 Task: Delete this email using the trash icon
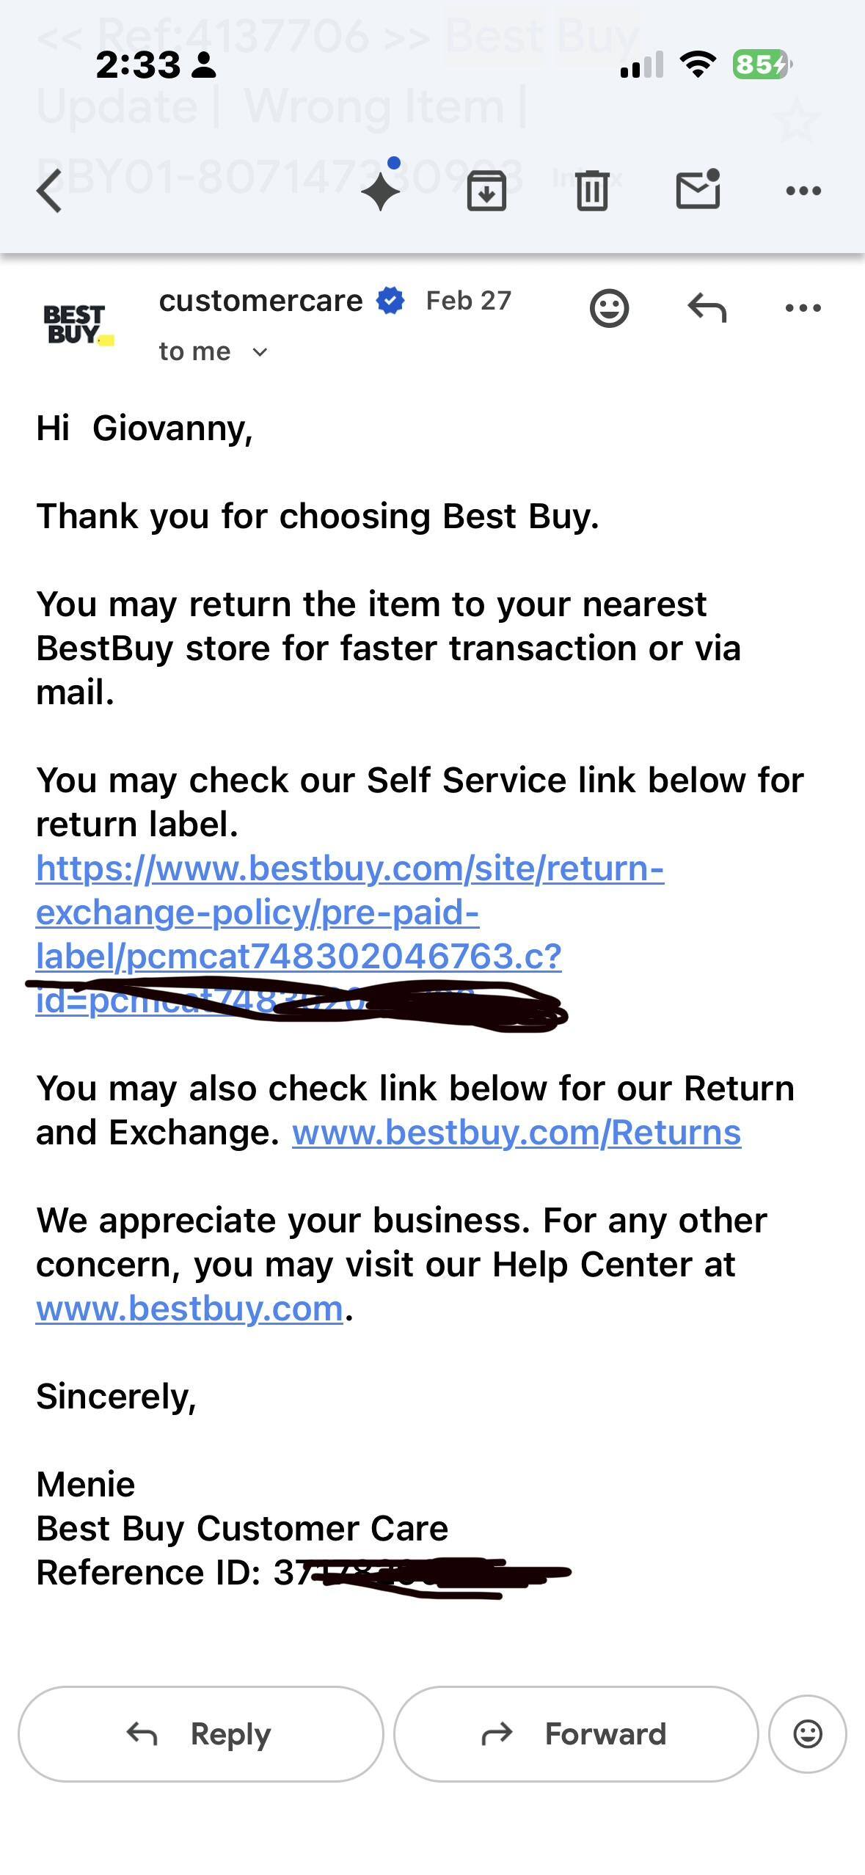click(593, 190)
